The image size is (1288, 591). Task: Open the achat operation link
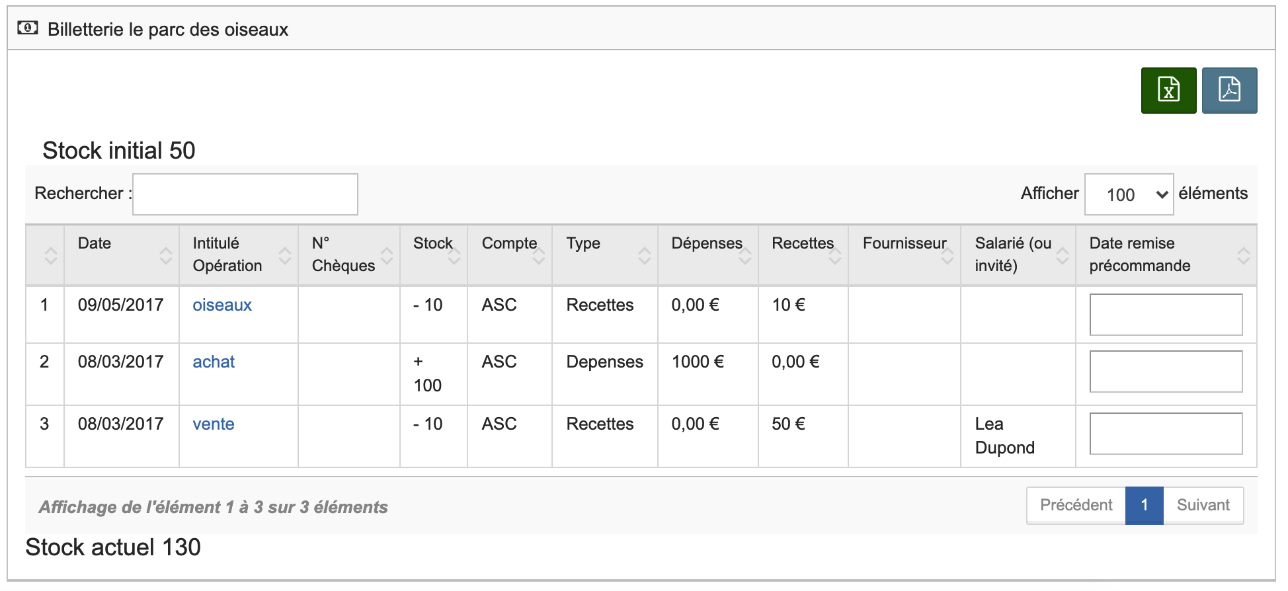[x=214, y=362]
